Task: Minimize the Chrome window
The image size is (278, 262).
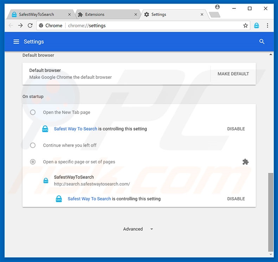Action: pos(234,8)
